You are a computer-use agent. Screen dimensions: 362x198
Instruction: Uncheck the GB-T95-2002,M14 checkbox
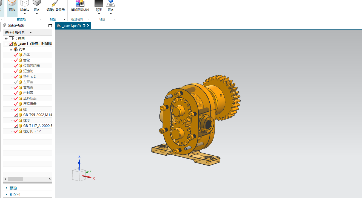click(16, 115)
